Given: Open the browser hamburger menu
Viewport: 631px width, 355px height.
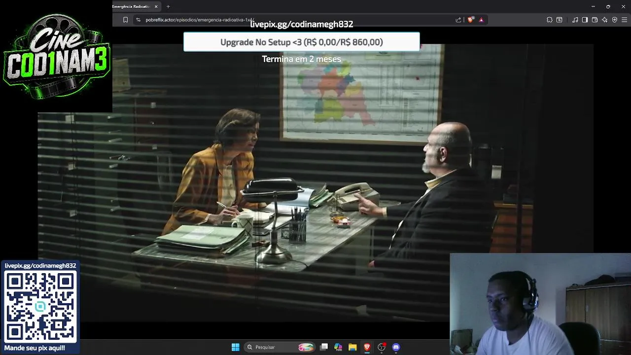Looking at the screenshot, I should pos(625,20).
